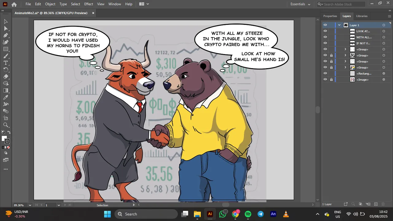393x221 pixels.
Task: Open the artboard number dropdown
Action: tap(59, 205)
